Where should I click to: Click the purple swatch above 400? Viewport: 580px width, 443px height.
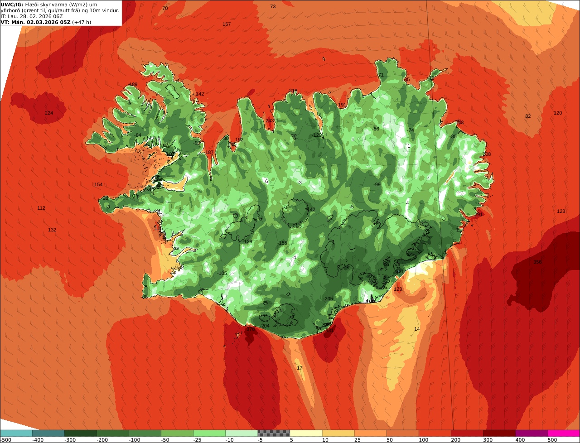click(x=531, y=433)
